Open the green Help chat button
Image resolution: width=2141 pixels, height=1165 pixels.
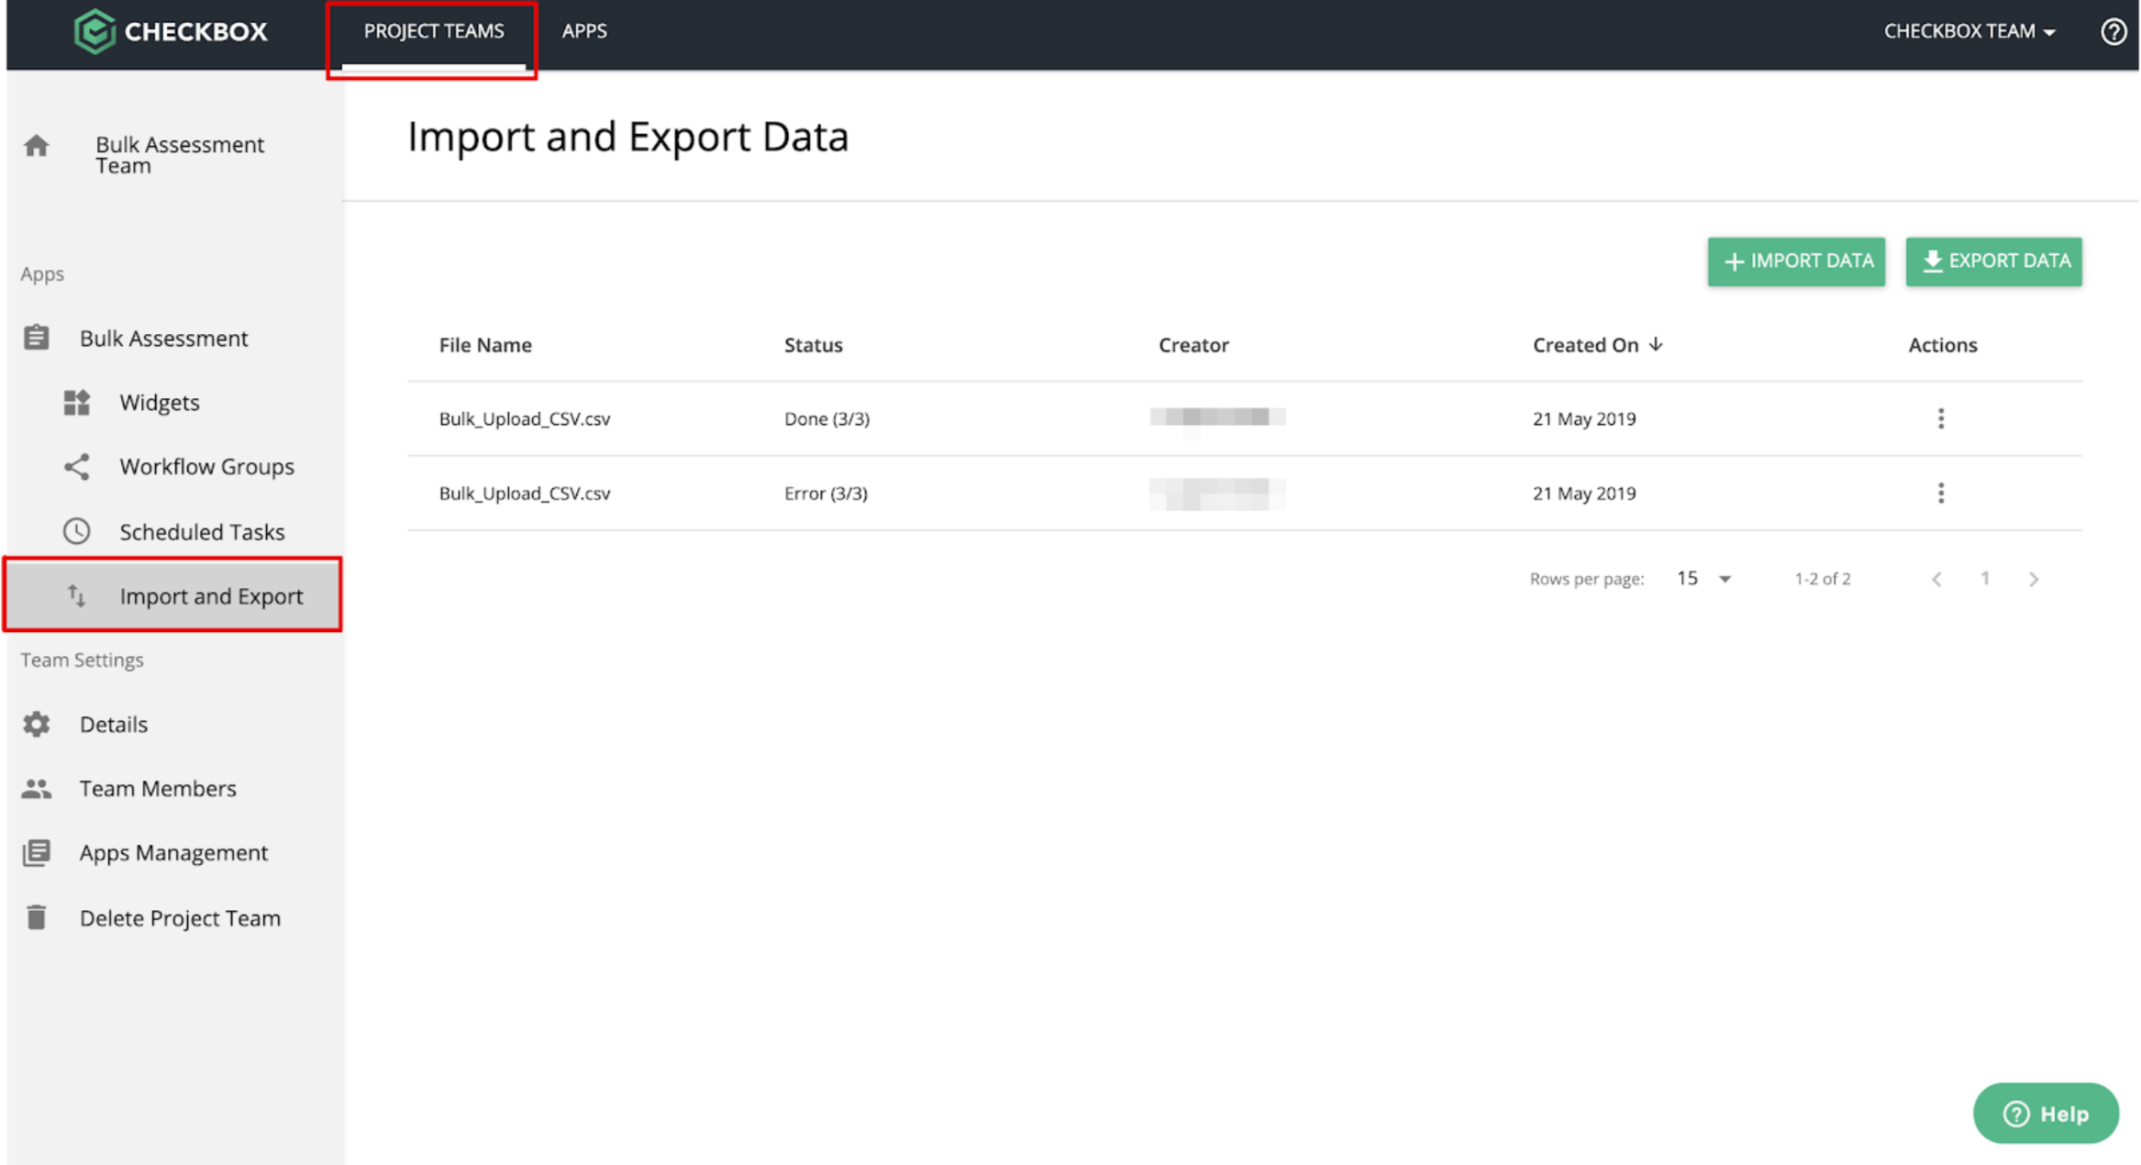(2046, 1113)
